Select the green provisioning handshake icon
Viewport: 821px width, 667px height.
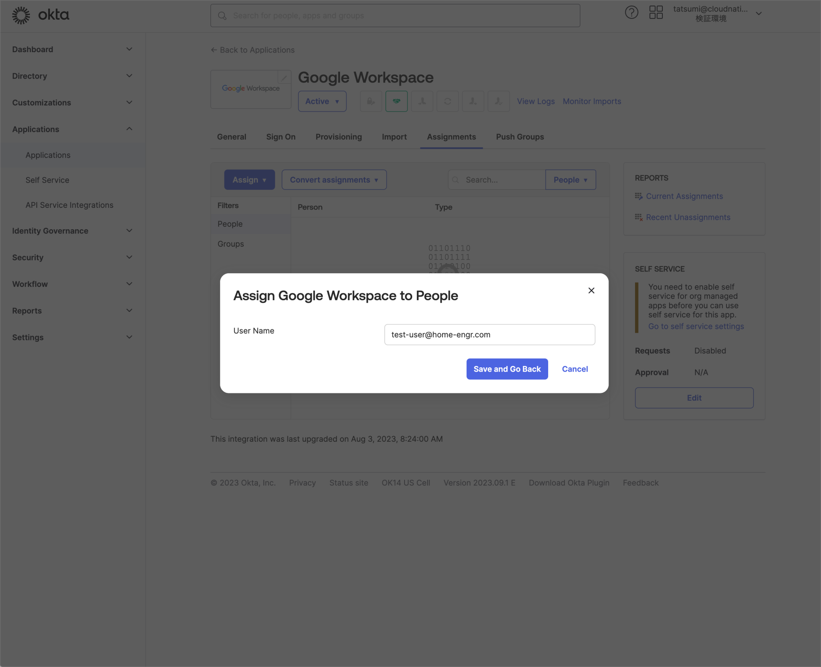tap(396, 101)
